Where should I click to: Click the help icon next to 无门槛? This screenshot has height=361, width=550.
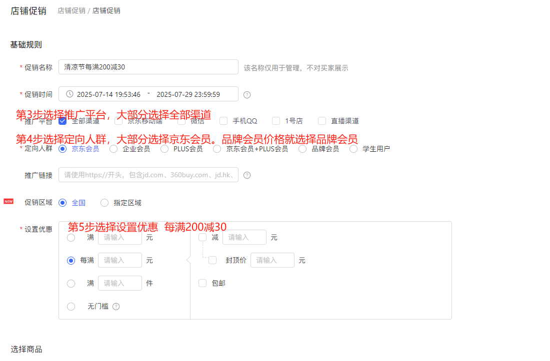pyautogui.click(x=116, y=307)
